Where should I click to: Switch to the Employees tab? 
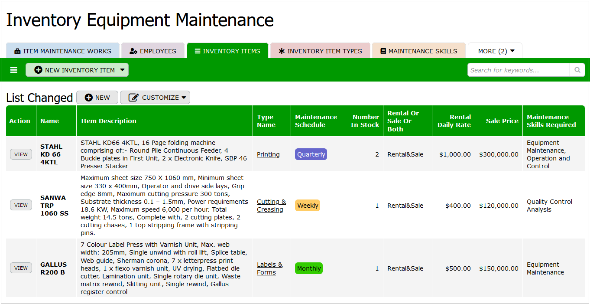point(153,51)
